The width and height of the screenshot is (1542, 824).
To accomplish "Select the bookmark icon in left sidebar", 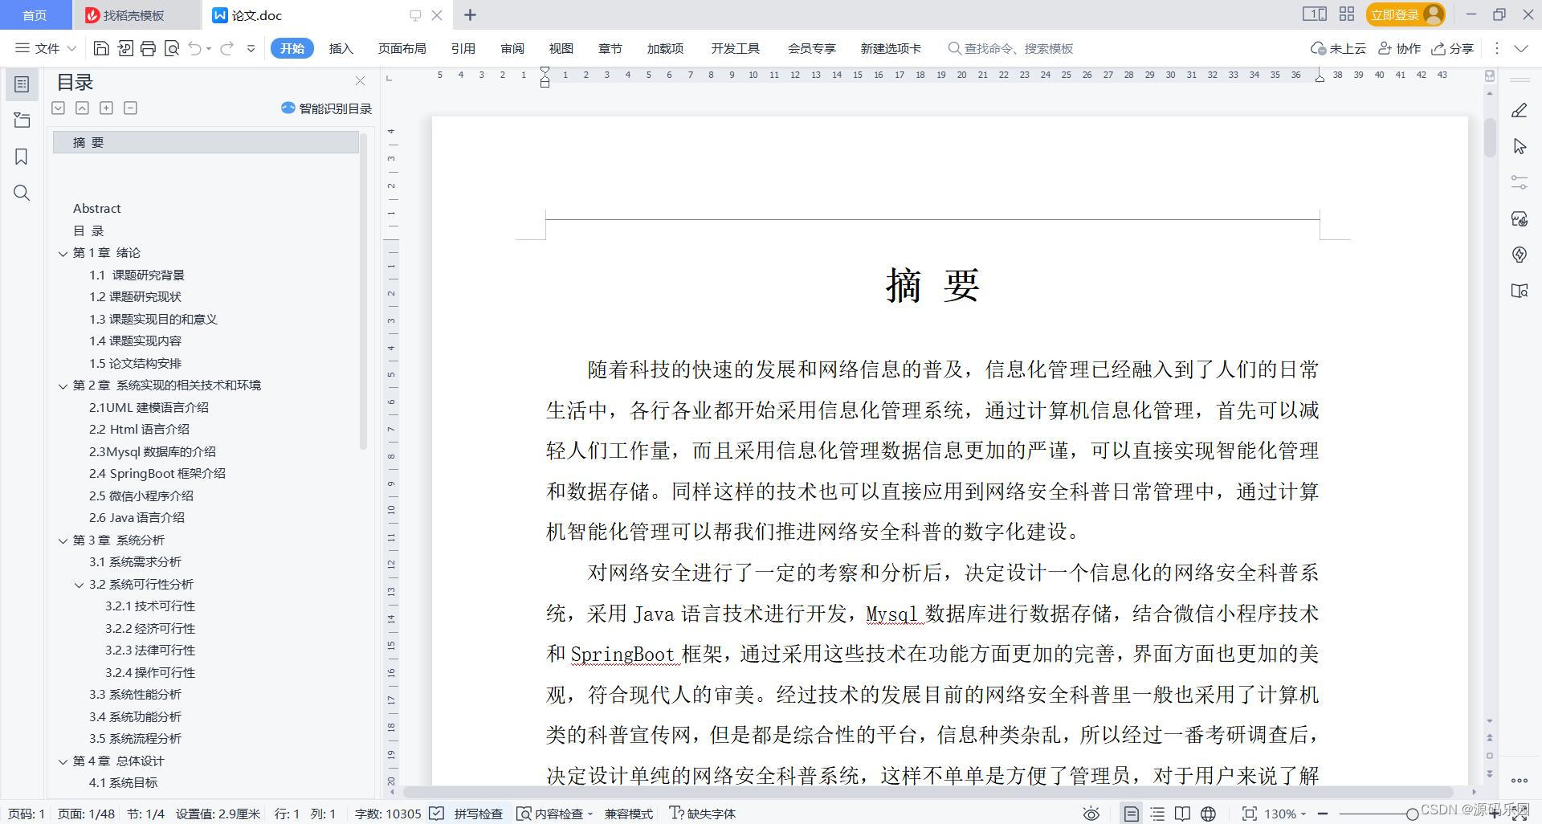I will pyautogui.click(x=21, y=157).
